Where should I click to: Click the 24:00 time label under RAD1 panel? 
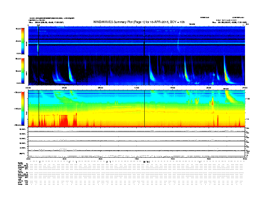(245, 88)
